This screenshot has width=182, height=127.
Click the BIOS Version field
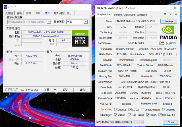pyautogui.click(x=136, y=43)
